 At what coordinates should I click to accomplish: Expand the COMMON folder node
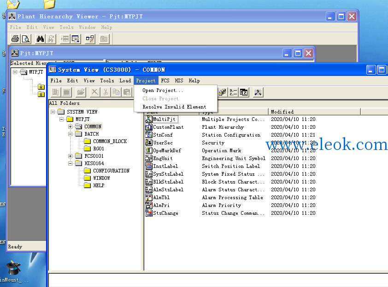tap(71, 126)
